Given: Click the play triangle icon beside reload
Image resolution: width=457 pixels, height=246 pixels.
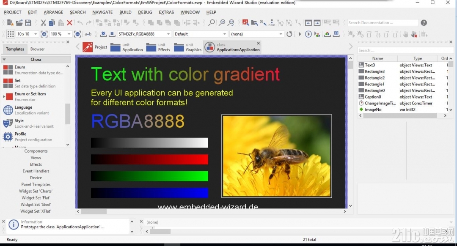Looking at the screenshot, I should pyautogui.click(x=300, y=34).
